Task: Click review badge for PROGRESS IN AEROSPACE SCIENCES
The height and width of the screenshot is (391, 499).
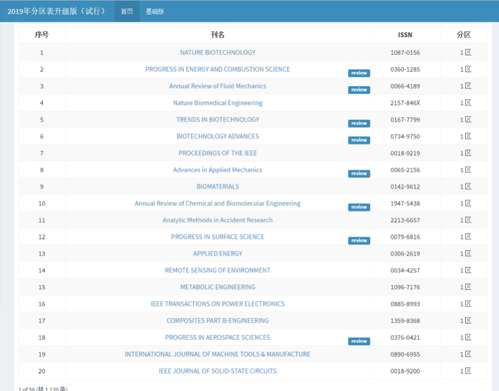Action: pos(359,341)
